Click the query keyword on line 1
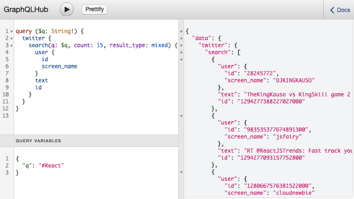This screenshot has width=354, height=199. (24, 31)
